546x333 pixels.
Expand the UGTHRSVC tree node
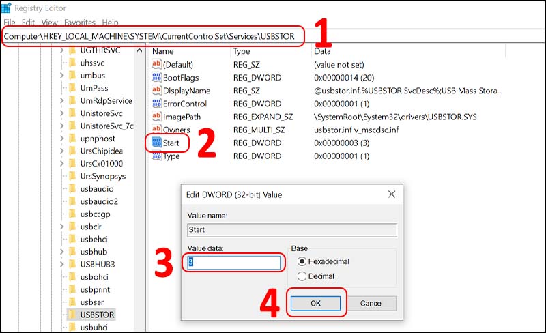(61, 50)
